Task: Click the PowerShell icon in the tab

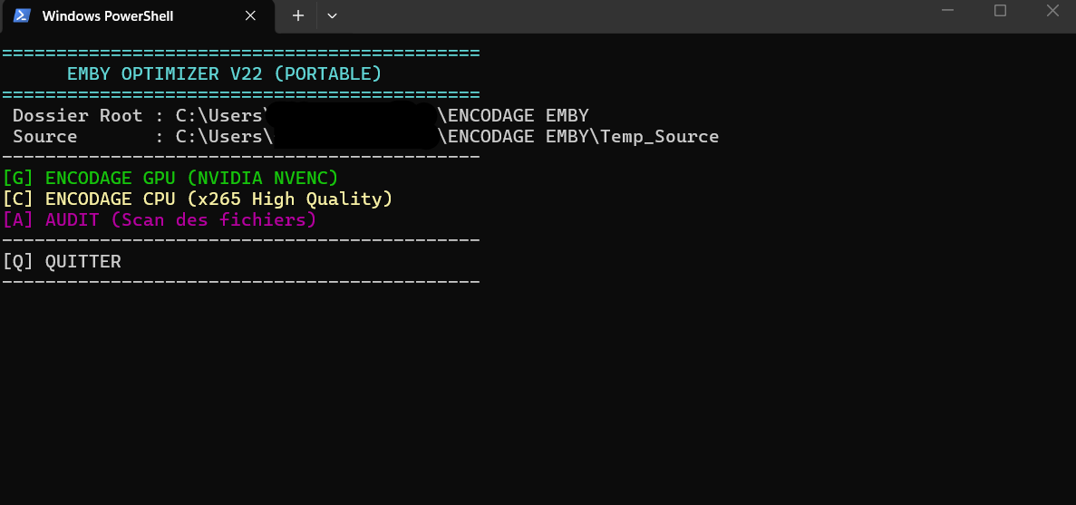Action: pyautogui.click(x=23, y=15)
